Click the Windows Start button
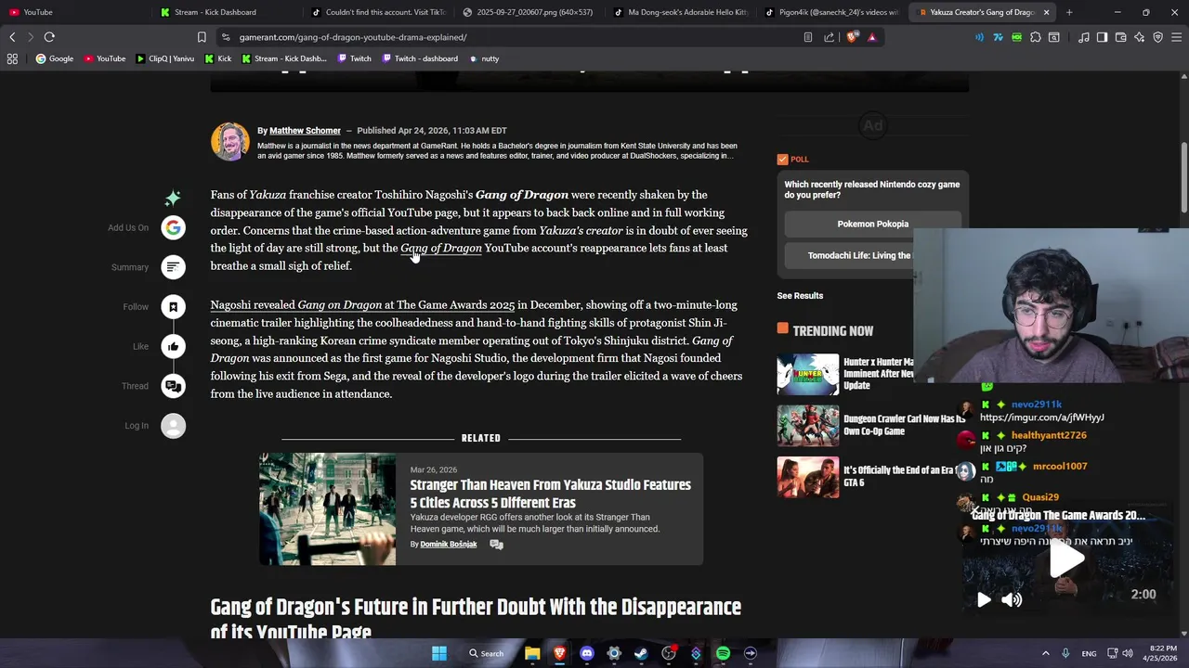This screenshot has width=1189, height=668. [438, 653]
